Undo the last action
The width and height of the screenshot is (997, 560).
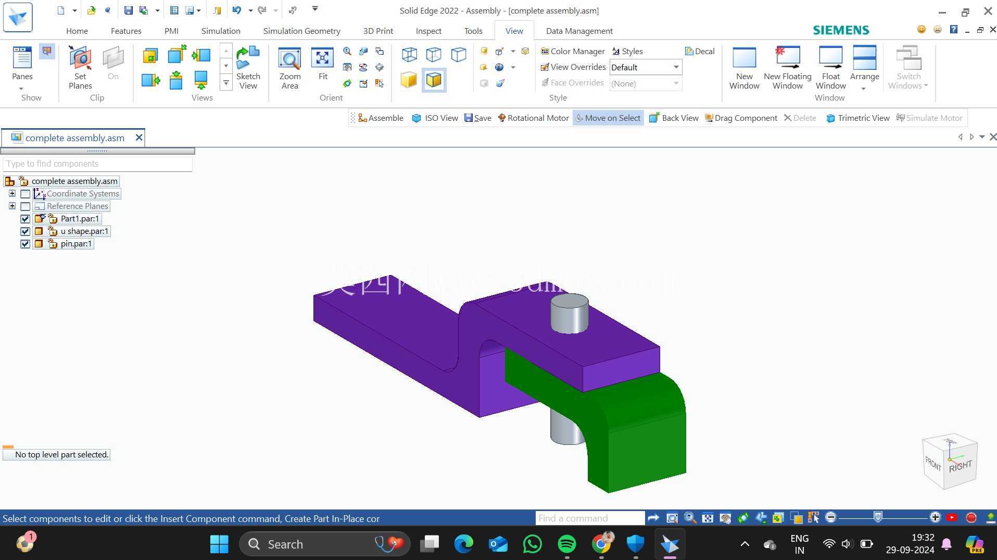pos(237,10)
